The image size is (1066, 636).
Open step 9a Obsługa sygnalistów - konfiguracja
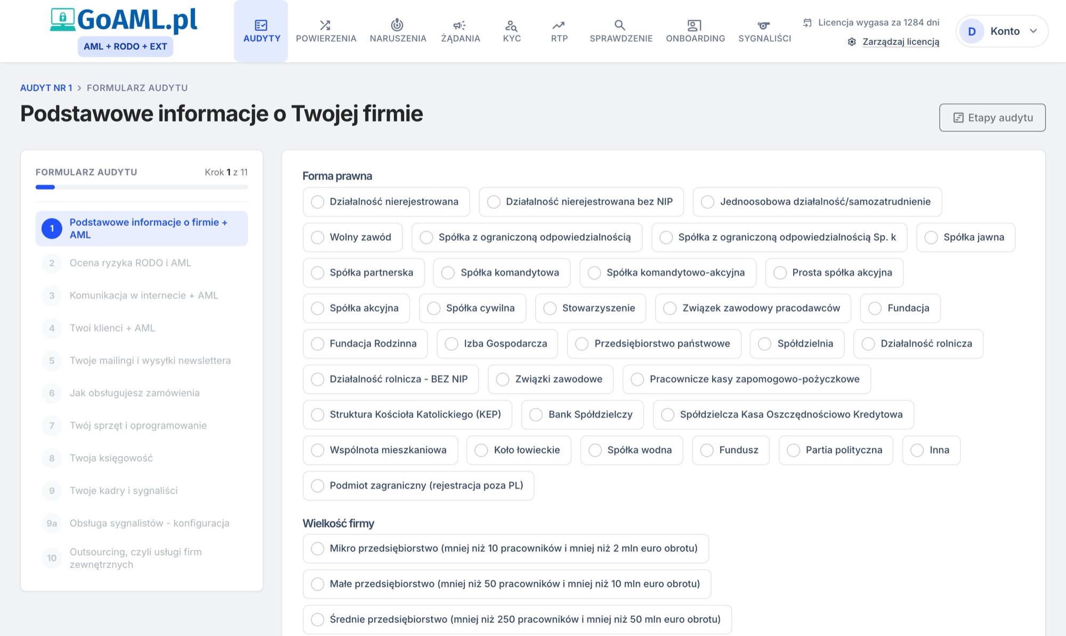pyautogui.click(x=142, y=523)
